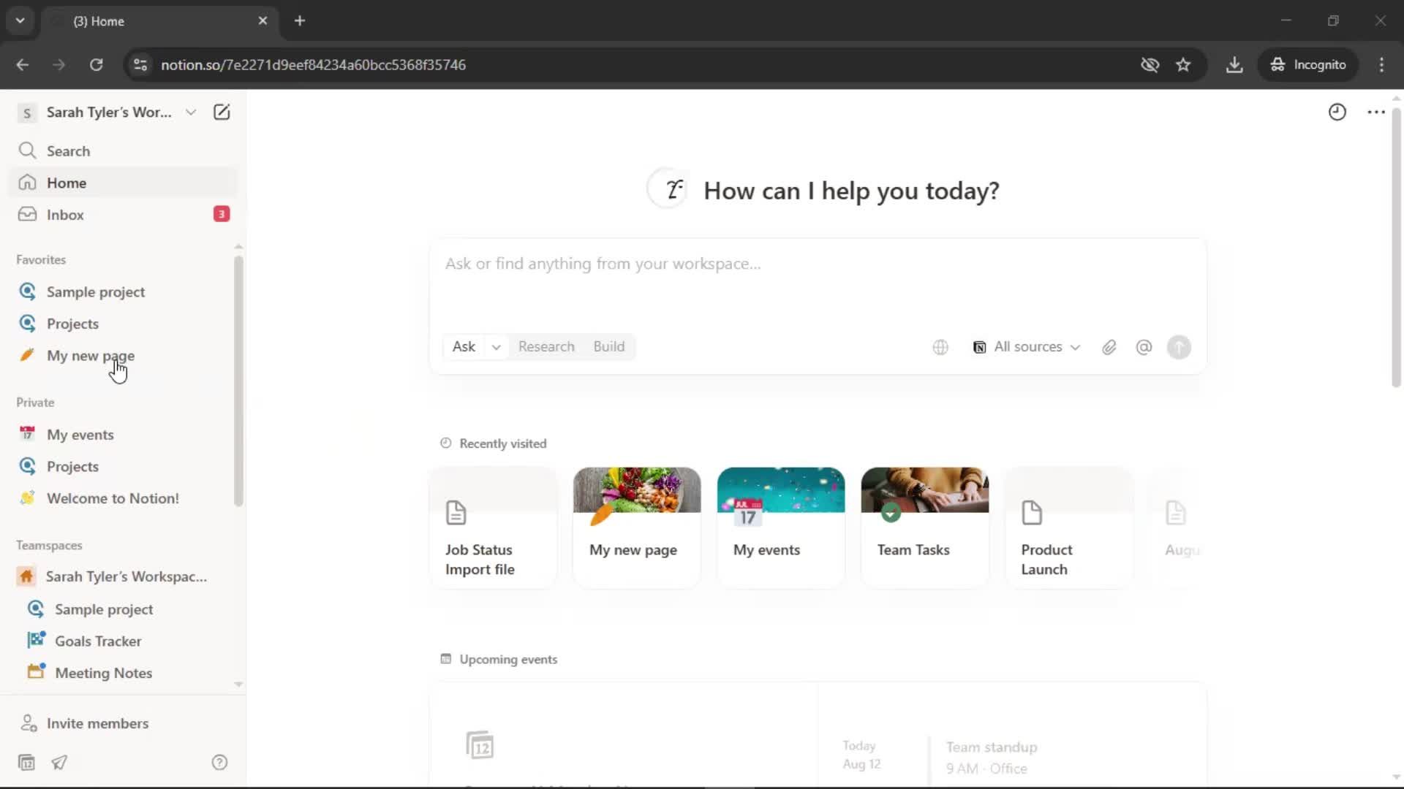Select the (3) Home browser tab
1404x789 pixels.
pos(159,20)
